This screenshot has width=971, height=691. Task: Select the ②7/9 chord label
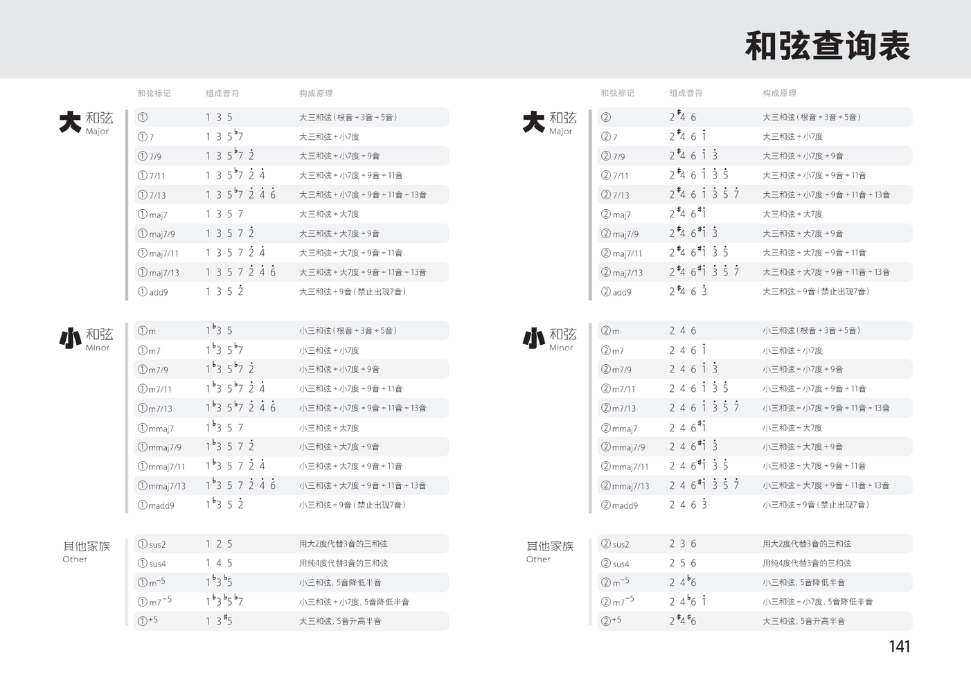(x=613, y=156)
